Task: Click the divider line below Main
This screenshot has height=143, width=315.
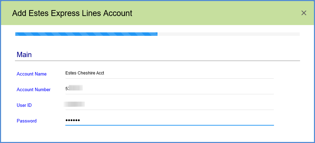Action: pos(157,61)
